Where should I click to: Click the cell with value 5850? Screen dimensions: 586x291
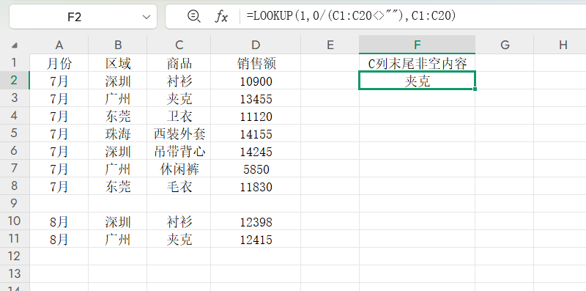pos(256,169)
